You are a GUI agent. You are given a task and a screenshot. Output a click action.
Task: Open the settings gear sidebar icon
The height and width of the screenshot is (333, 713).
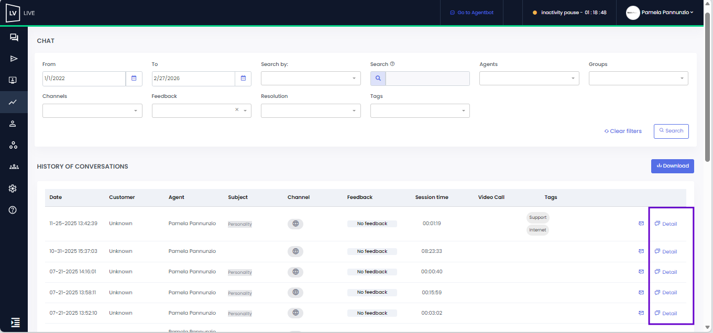(14, 188)
